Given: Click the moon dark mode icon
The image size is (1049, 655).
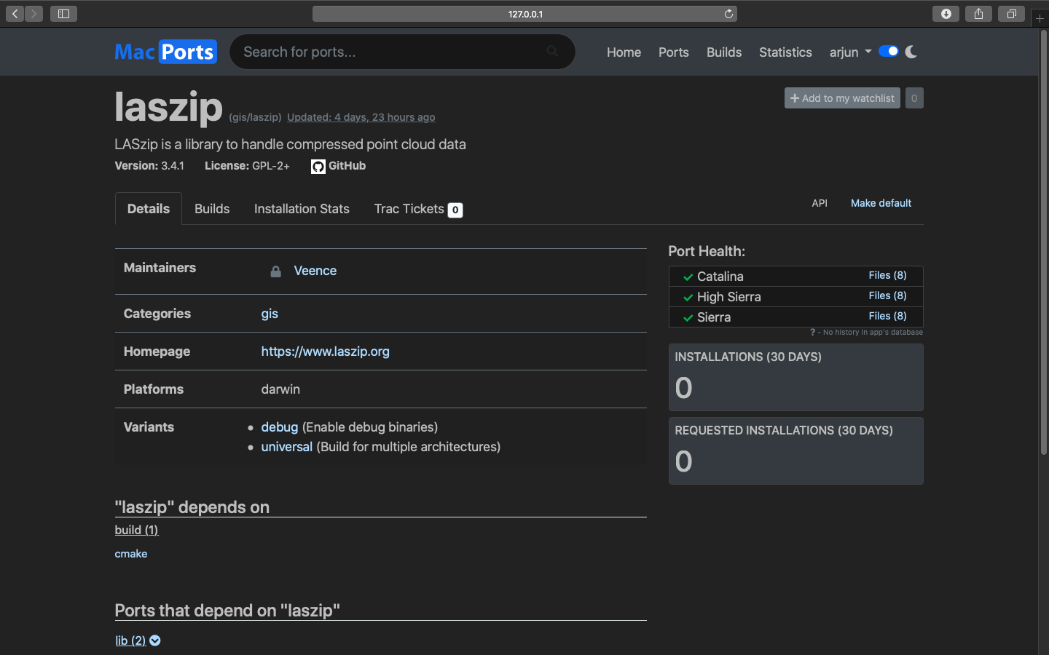Looking at the screenshot, I should point(911,52).
